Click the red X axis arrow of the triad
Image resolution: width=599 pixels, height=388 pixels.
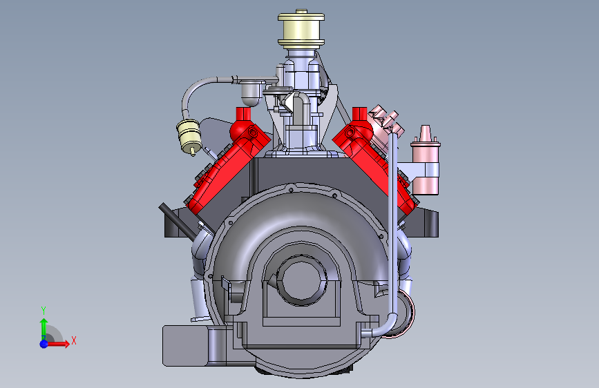pos(59,344)
